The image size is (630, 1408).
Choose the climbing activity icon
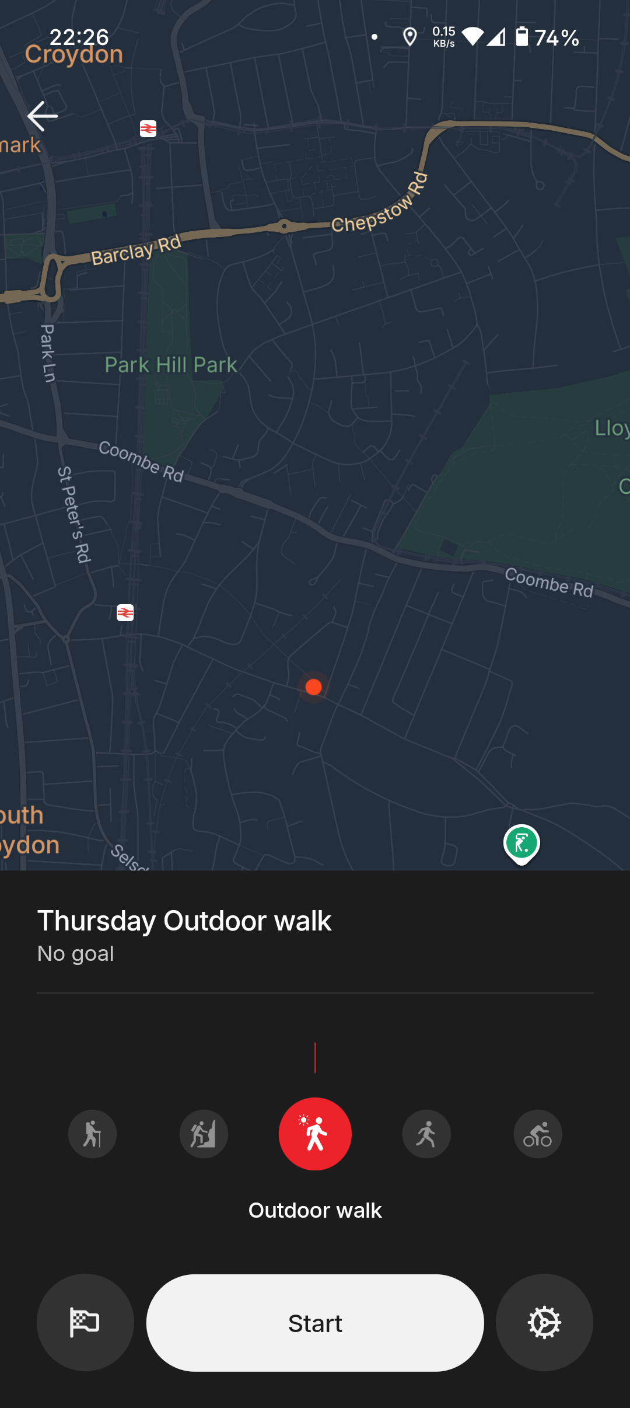(x=204, y=1134)
